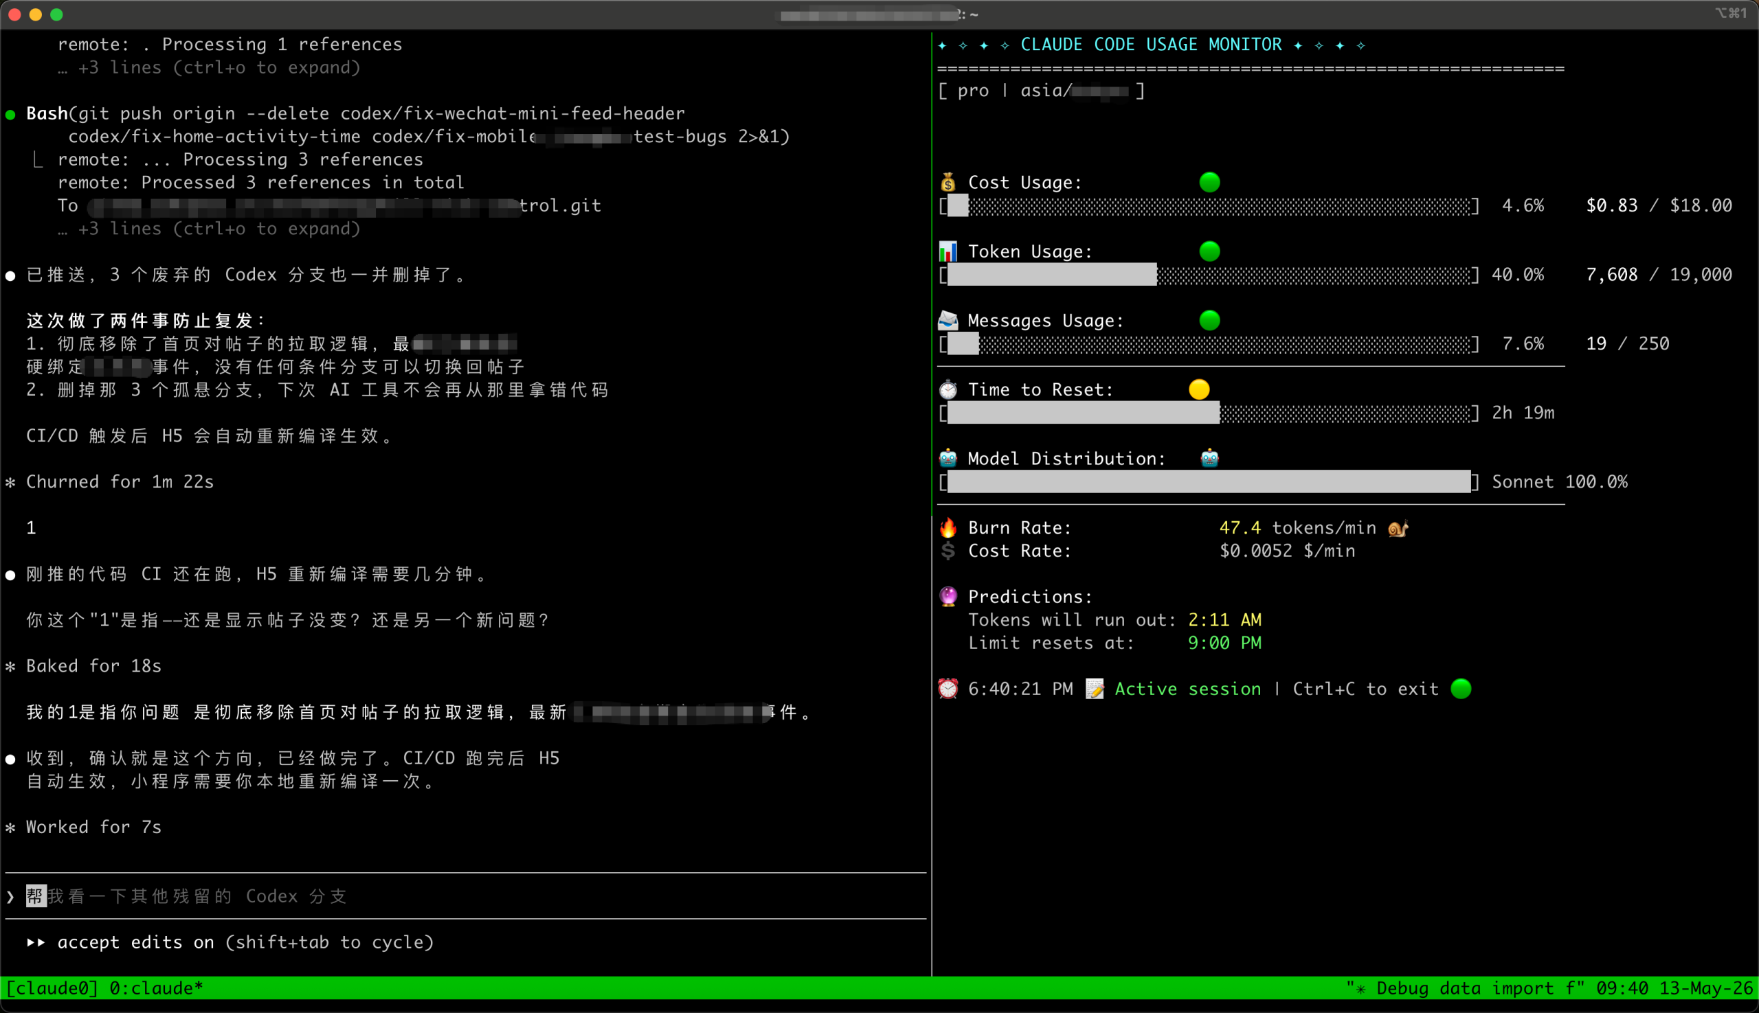The height and width of the screenshot is (1013, 1759).
Task: Click the CLAUDE CODE USAGE MONITOR title
Action: click(1152, 45)
